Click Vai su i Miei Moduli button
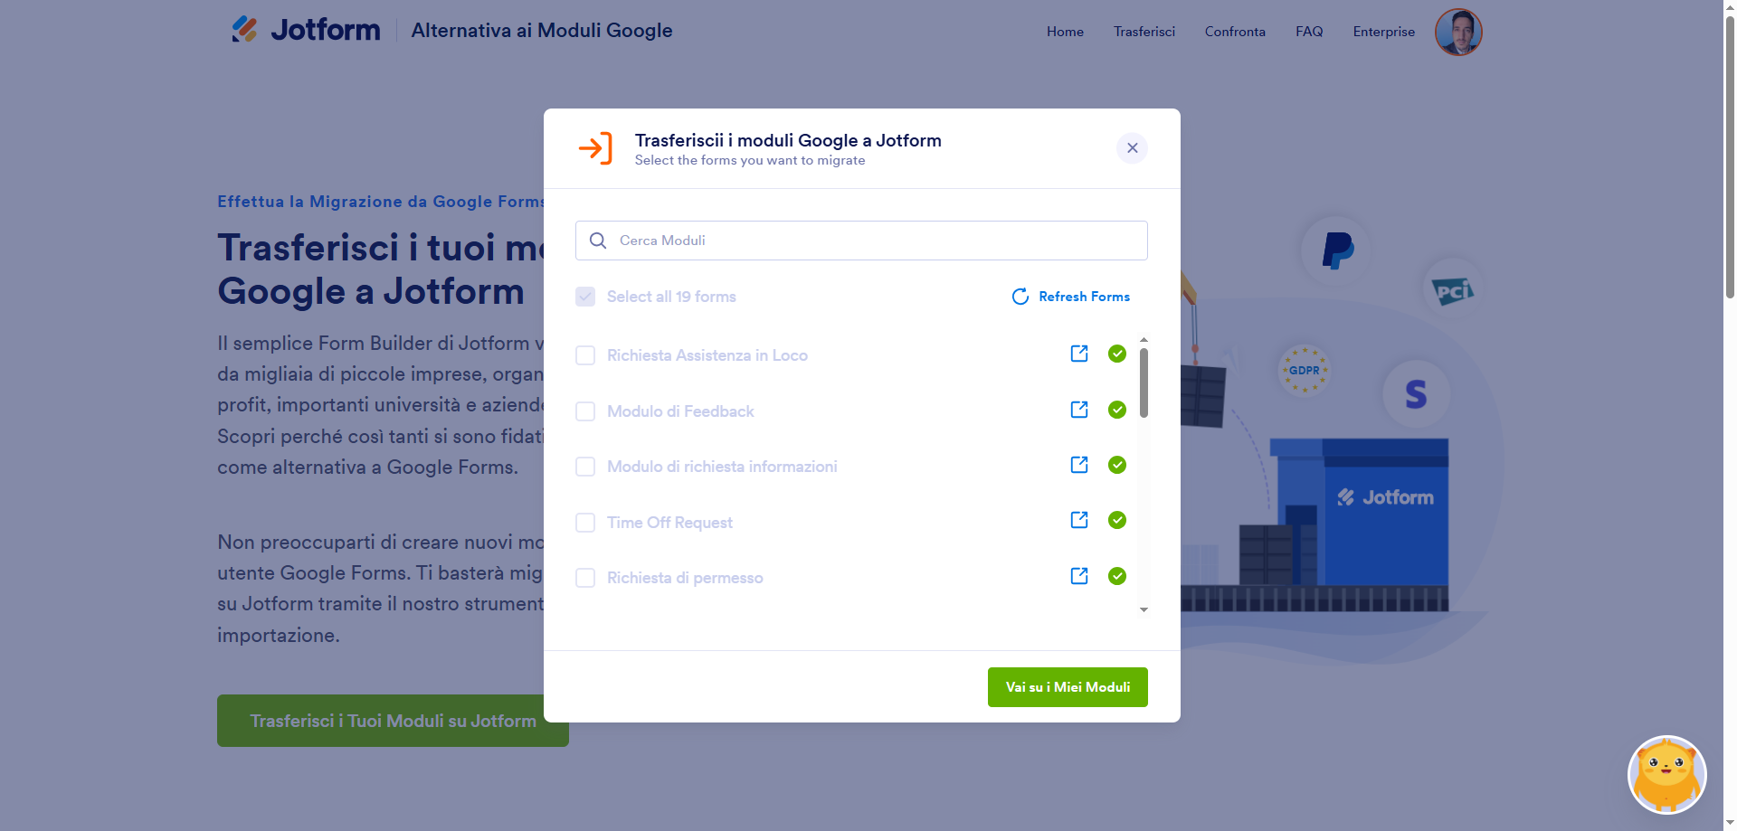The width and height of the screenshot is (1737, 831). coord(1068,687)
